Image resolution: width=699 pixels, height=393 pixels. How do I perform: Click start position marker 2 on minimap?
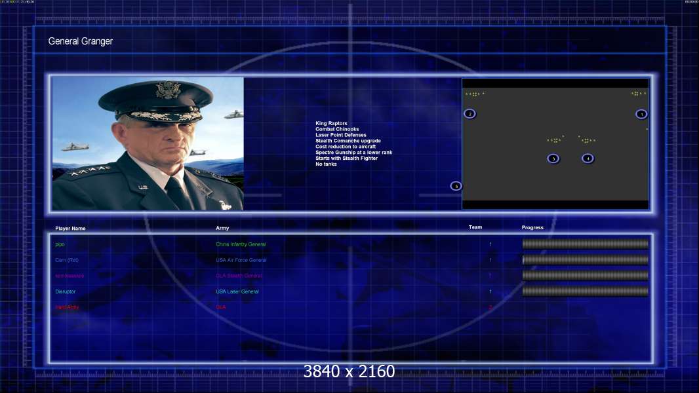tap(469, 114)
